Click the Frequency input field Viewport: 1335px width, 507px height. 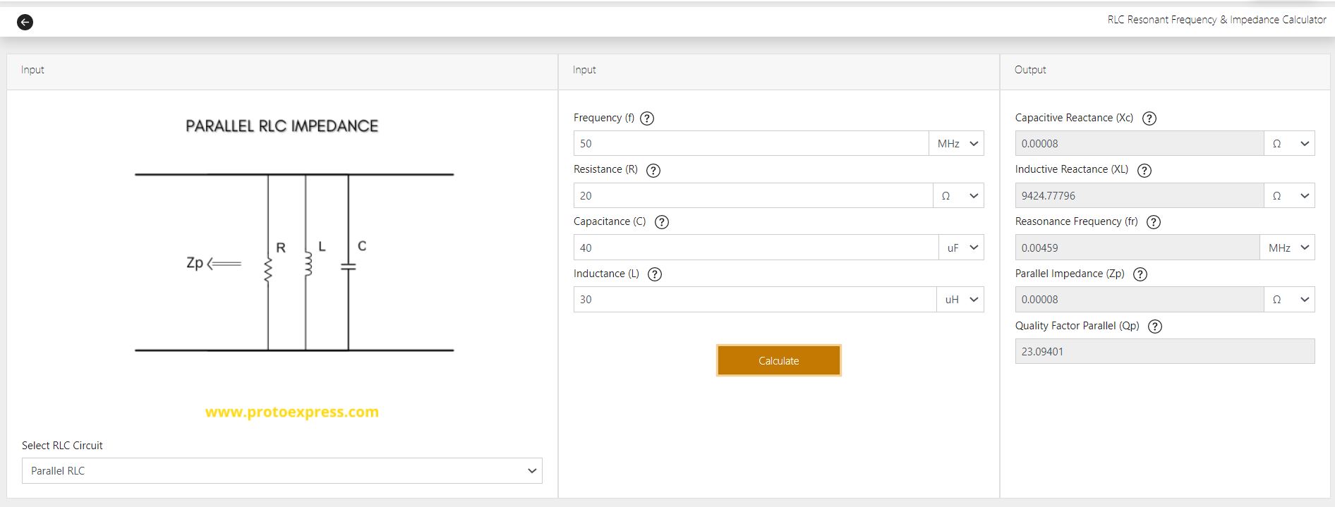pyautogui.click(x=750, y=144)
